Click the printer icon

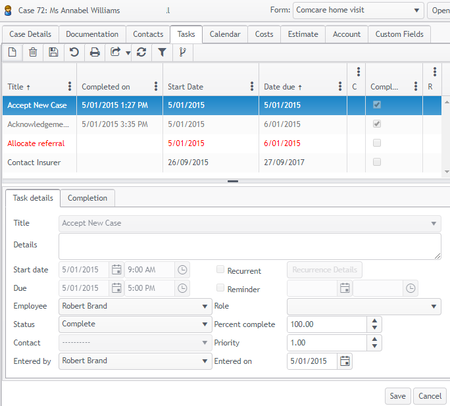(x=95, y=53)
